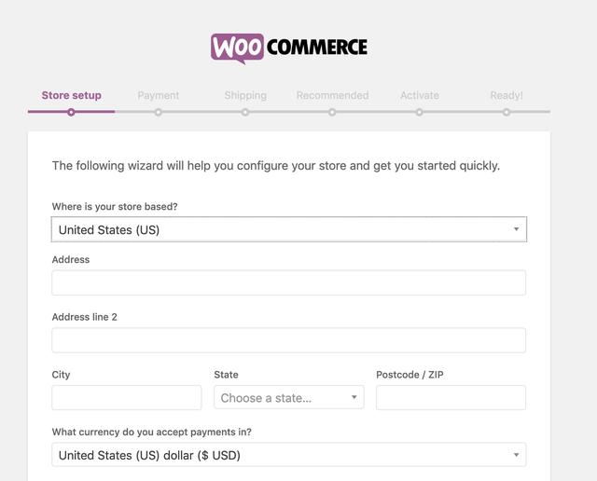Select the Ready! step label

point(507,95)
